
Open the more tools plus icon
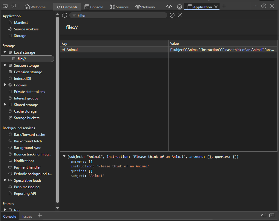(224, 6)
